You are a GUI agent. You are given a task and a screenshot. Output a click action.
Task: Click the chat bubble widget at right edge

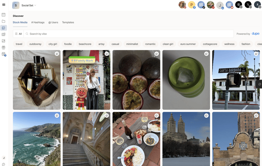click(x=259, y=84)
